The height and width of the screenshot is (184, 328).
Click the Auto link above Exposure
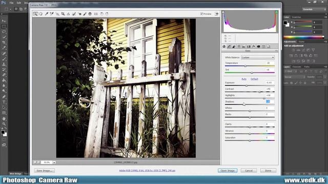pos(244,79)
